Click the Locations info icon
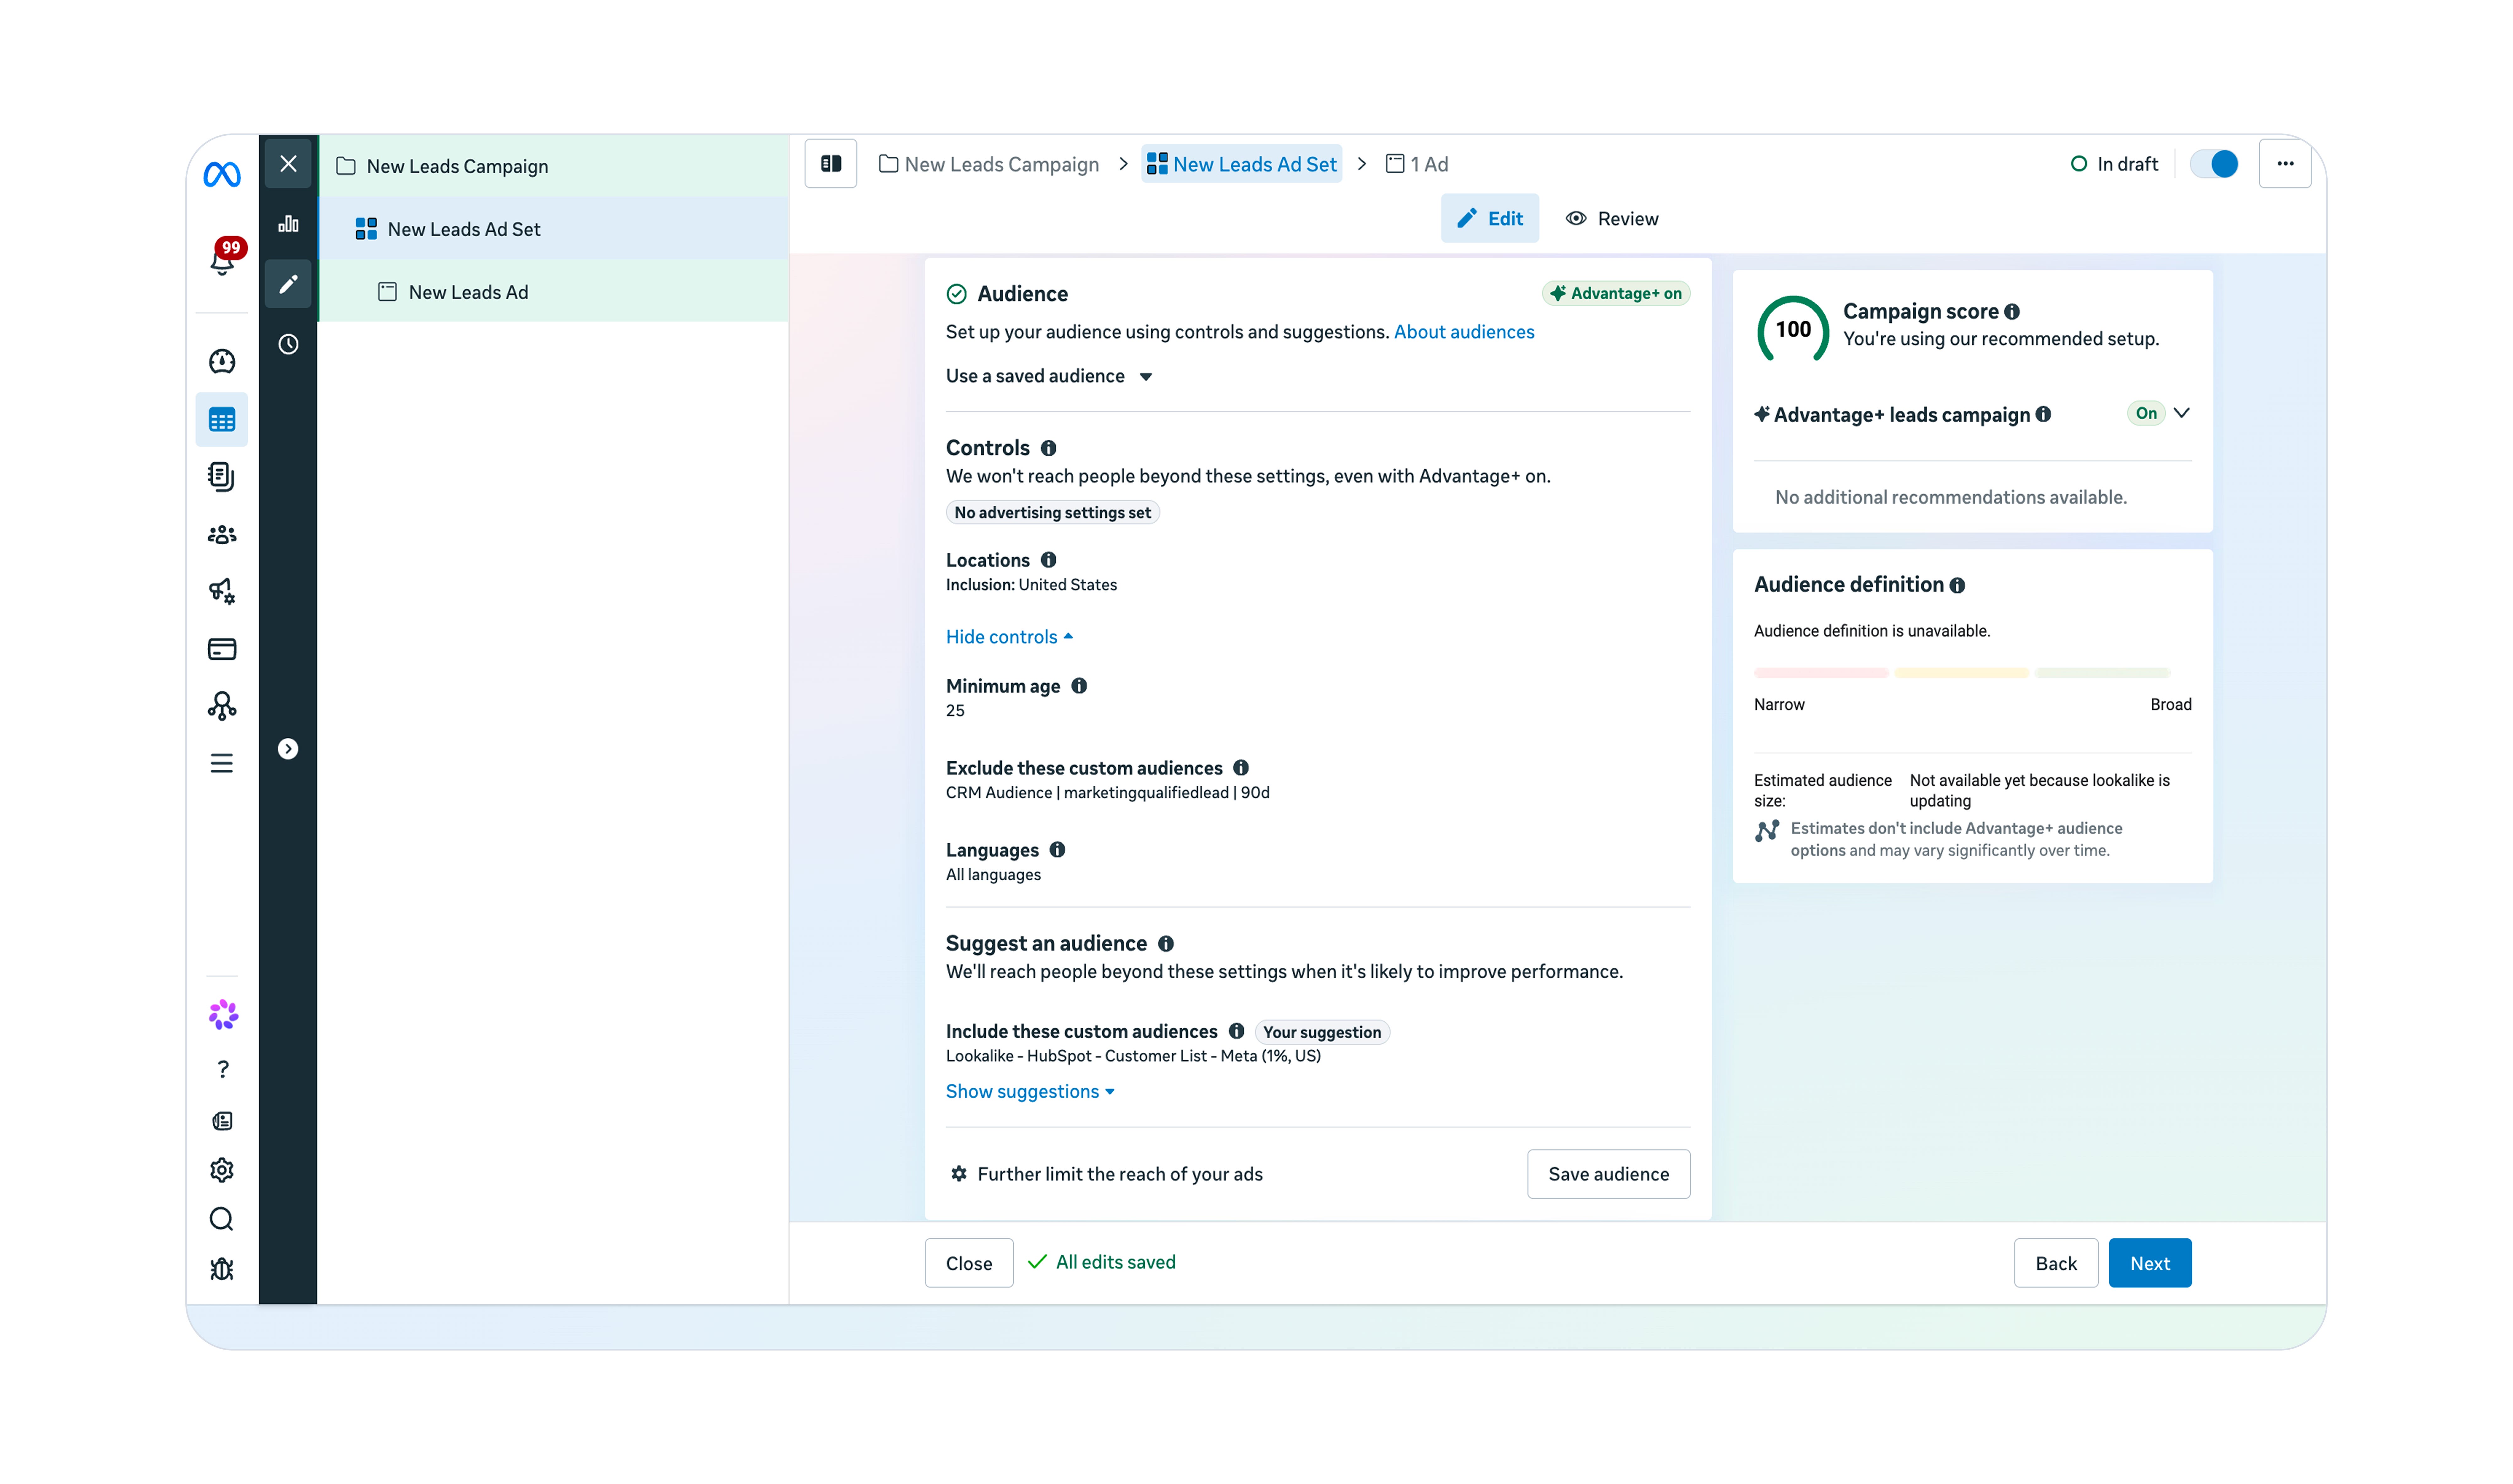Viewport: 2513px width, 1484px height. coord(1048,560)
